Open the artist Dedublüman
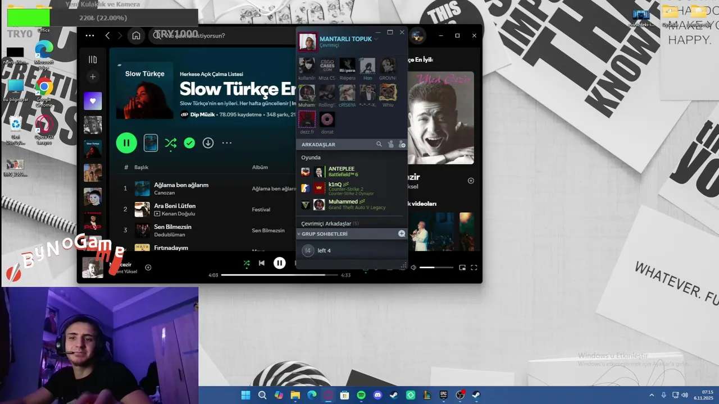 coord(170,235)
